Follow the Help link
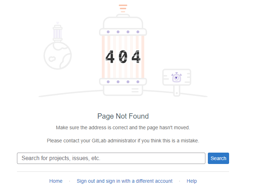The height and width of the screenshot is (193, 257). tap(192, 181)
